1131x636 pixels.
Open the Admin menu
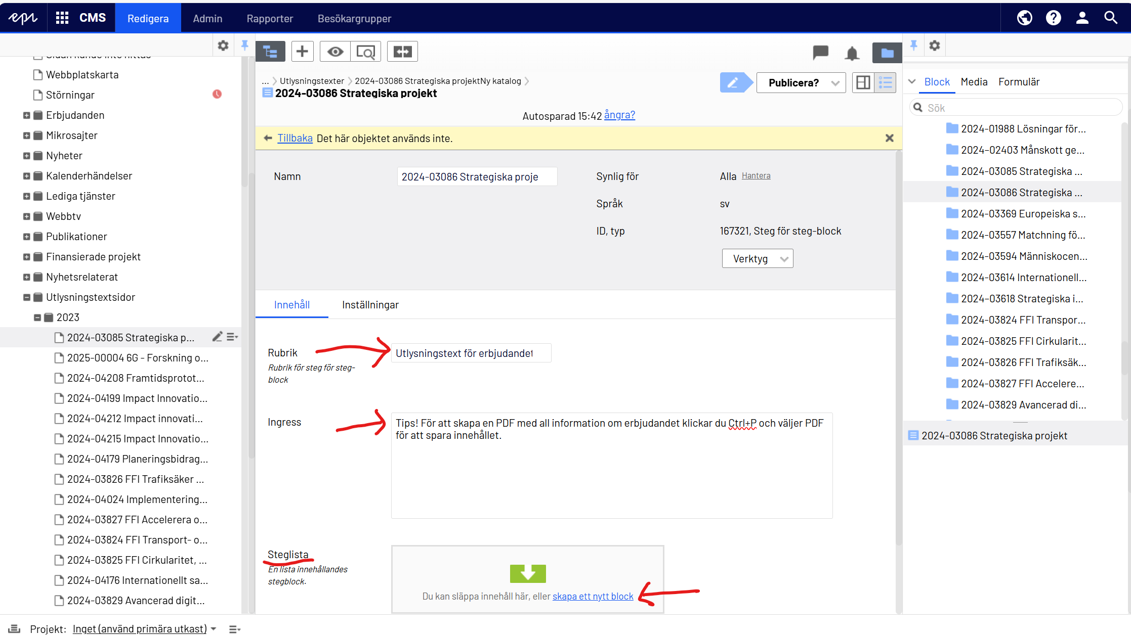click(207, 19)
